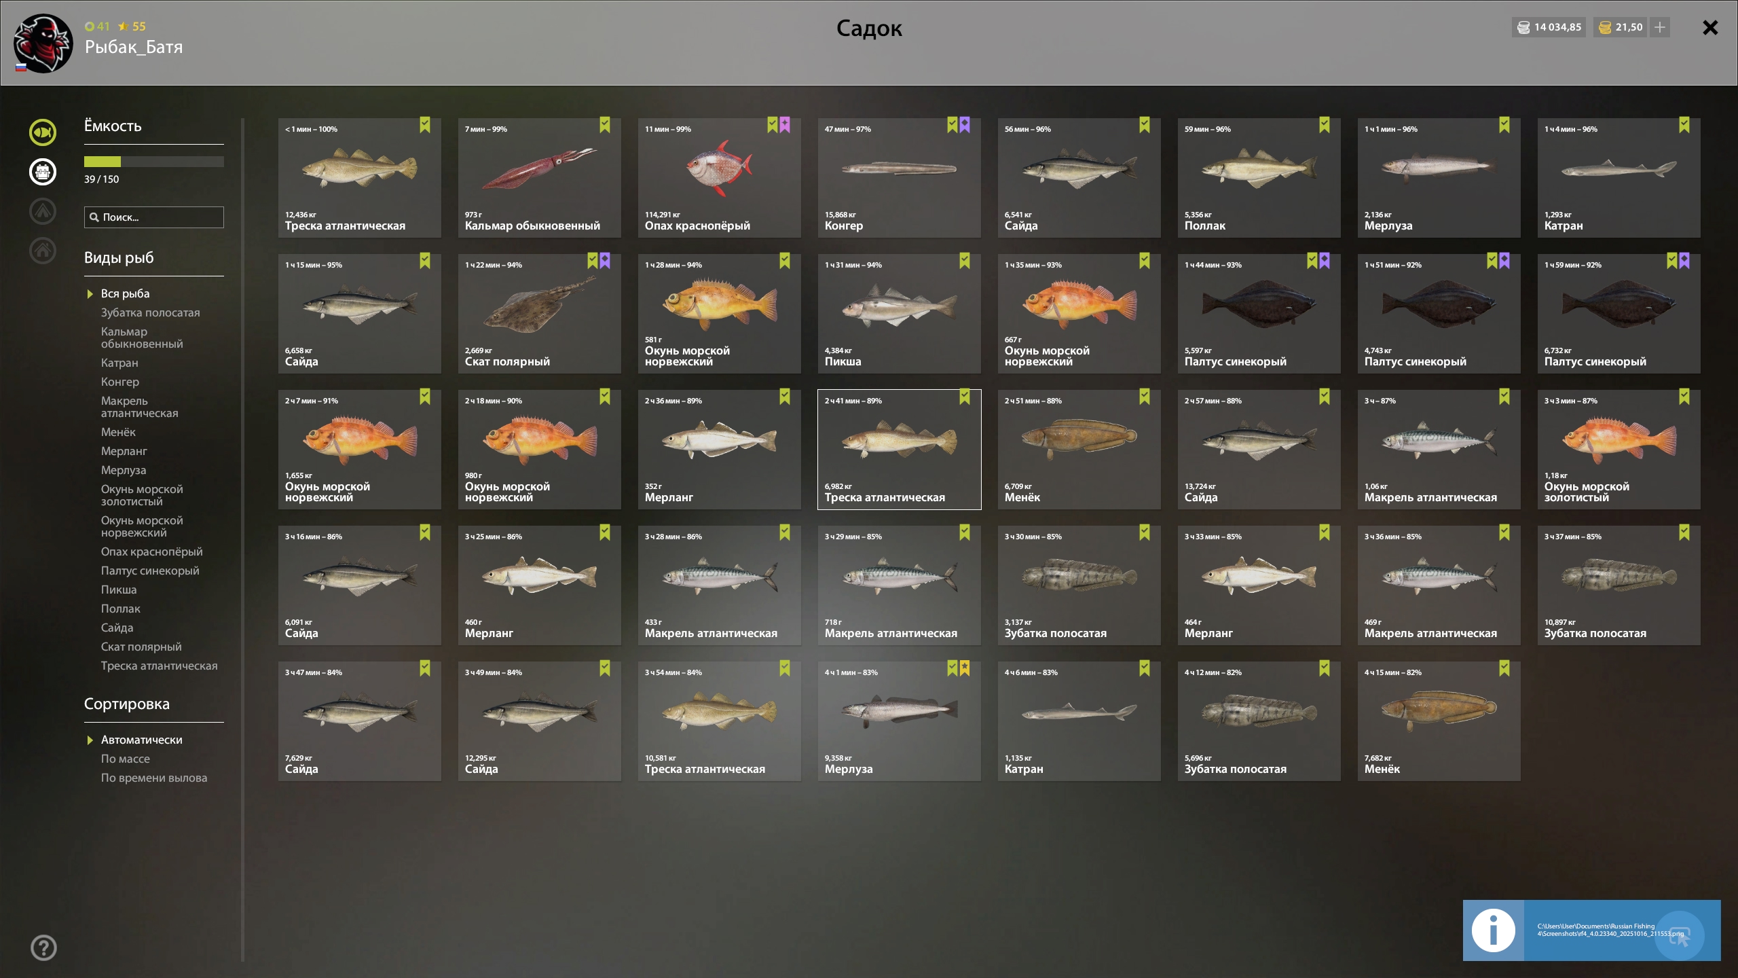Filter list by Зубатка полосатая

pyautogui.click(x=151, y=312)
